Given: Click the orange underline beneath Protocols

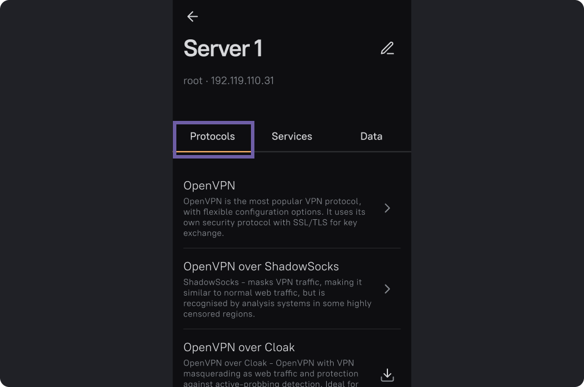Looking at the screenshot, I should [x=213, y=152].
